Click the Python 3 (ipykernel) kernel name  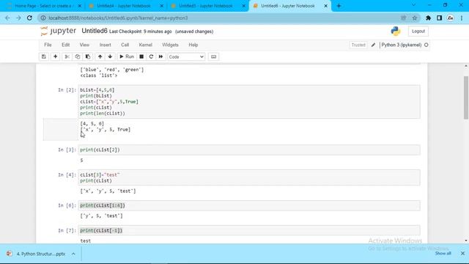pos(401,45)
